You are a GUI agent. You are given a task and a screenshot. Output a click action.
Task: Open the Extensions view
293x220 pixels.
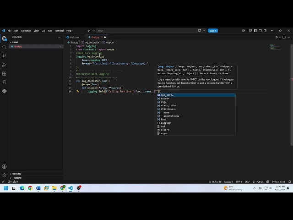(x=4, y=74)
